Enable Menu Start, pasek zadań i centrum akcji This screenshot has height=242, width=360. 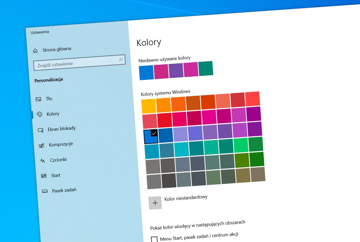point(154,238)
